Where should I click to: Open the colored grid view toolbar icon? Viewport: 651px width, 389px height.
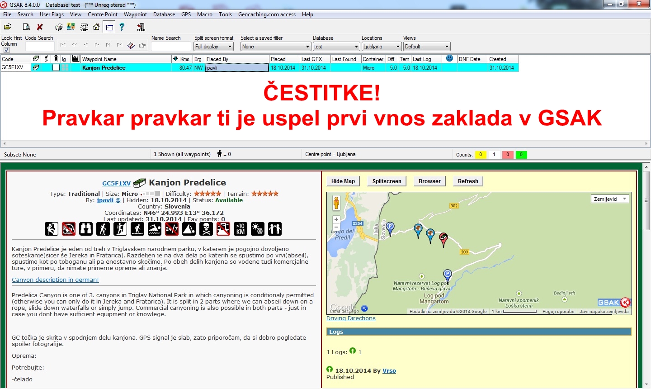(x=71, y=27)
